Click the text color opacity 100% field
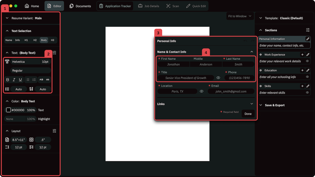Screen dimensions: 315x177 click(x=31, y=110)
